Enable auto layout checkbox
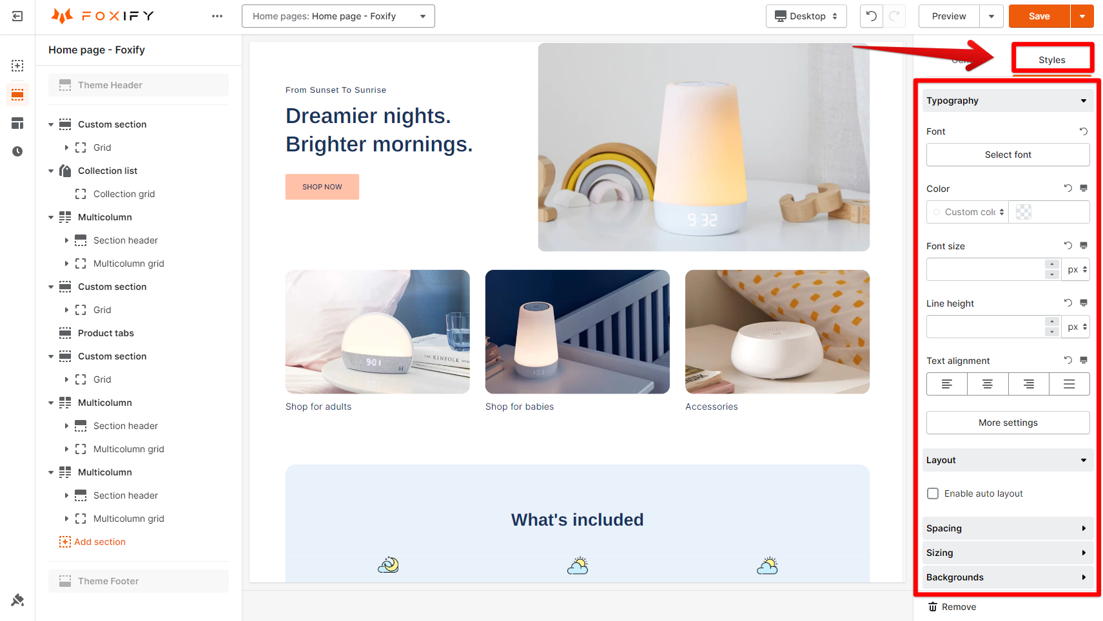The image size is (1103, 621). pos(933,493)
